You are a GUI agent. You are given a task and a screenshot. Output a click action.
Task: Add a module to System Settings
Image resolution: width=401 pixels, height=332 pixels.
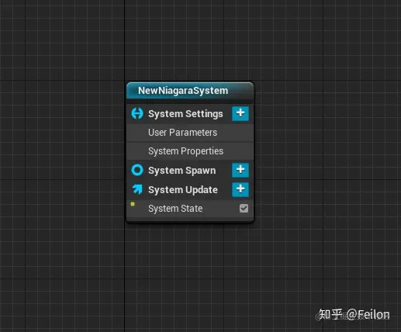pos(240,113)
